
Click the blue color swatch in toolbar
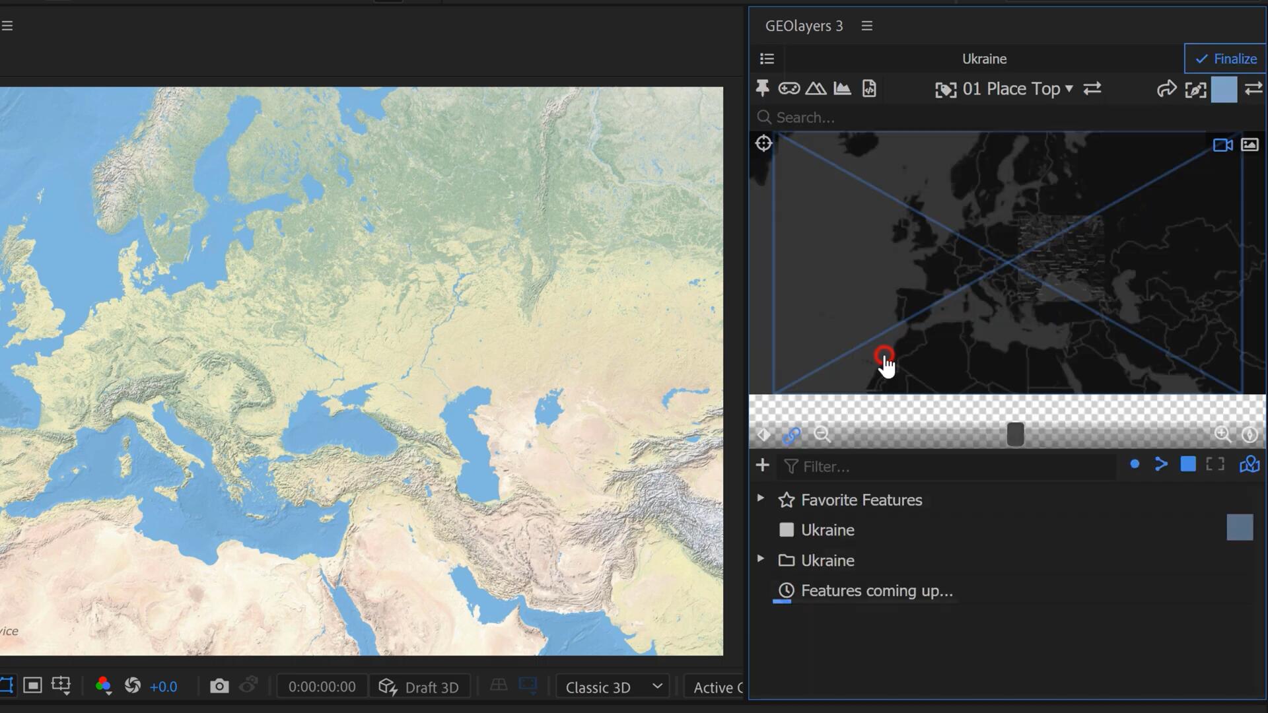point(1224,89)
